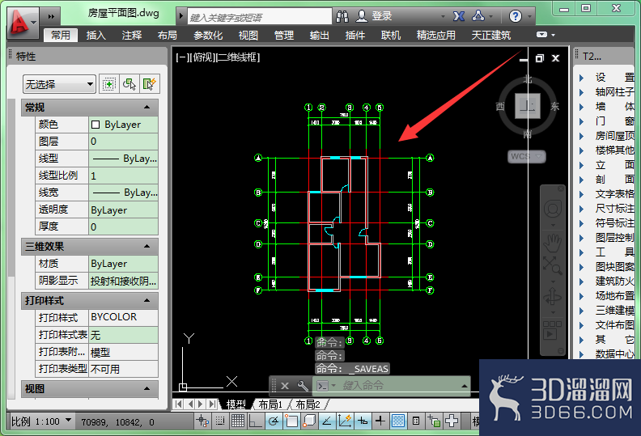Collapse the 打印样式 section
641x436 pixels.
pyautogui.click(x=146, y=301)
